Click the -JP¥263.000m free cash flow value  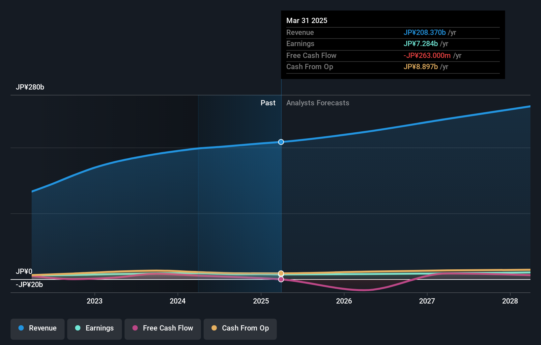tap(427, 56)
